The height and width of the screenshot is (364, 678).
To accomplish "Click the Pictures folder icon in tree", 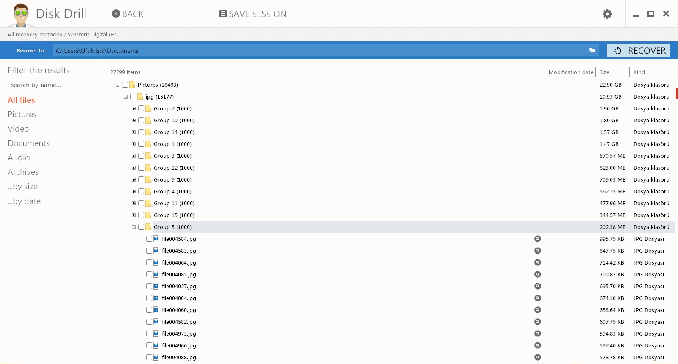I will click(x=132, y=85).
